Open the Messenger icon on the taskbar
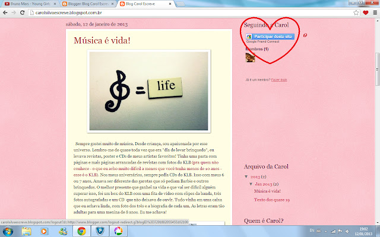Viewport: 380px width, 237px height. [x=63, y=232]
